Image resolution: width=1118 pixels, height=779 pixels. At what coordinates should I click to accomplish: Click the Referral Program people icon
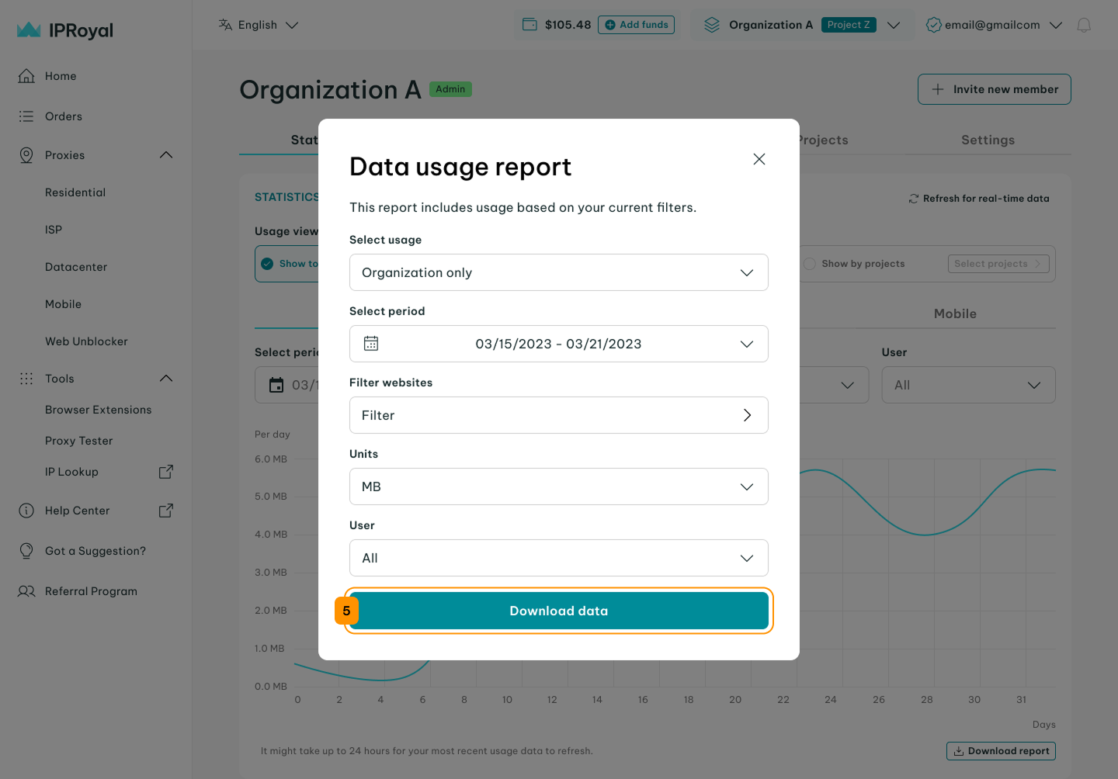(26, 591)
